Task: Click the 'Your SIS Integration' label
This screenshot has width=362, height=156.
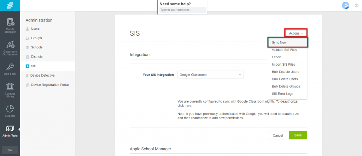Action: 158,75
